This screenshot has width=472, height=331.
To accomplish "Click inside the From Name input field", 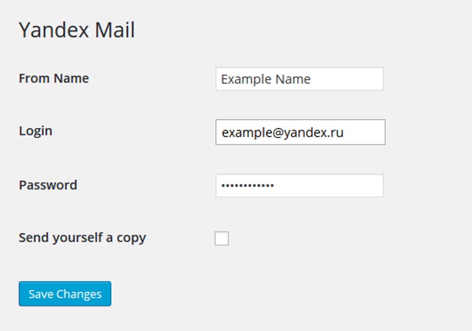I will point(299,79).
